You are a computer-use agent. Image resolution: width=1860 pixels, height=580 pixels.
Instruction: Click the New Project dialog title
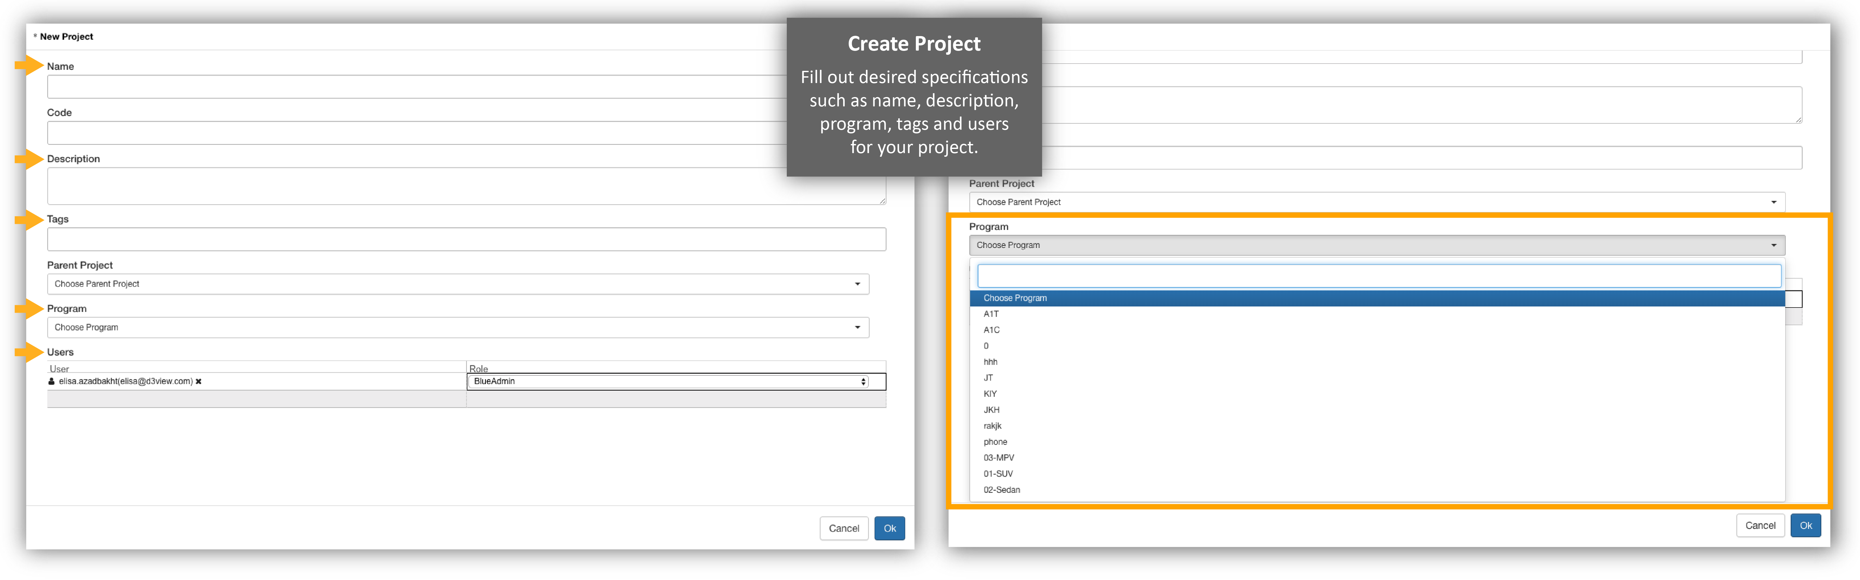(x=66, y=37)
